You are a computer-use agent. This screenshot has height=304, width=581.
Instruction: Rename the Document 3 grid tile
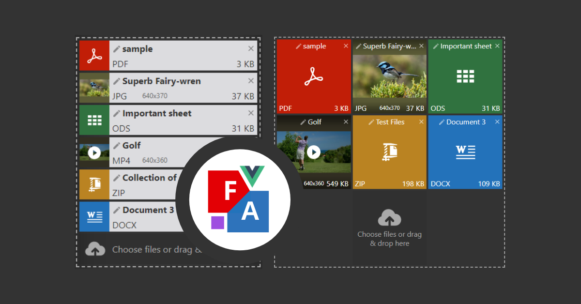click(442, 122)
